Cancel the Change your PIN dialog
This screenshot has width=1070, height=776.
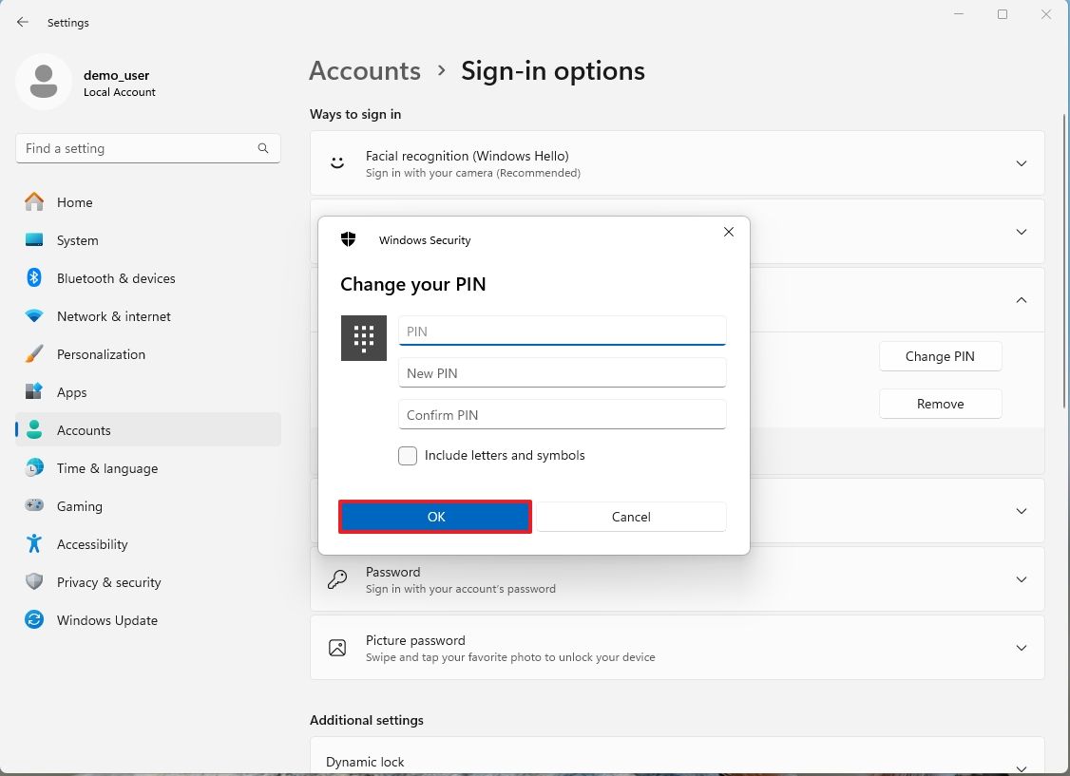coord(631,517)
